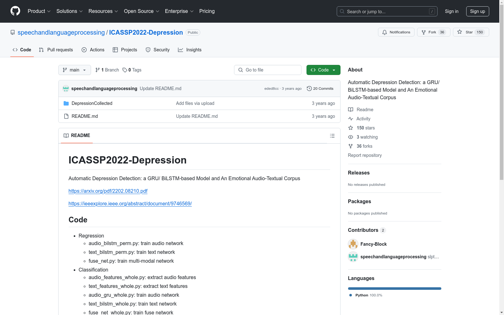Click the Fancy-Block contributor avatar
Image resolution: width=504 pixels, height=315 pixels.
[x=353, y=244]
